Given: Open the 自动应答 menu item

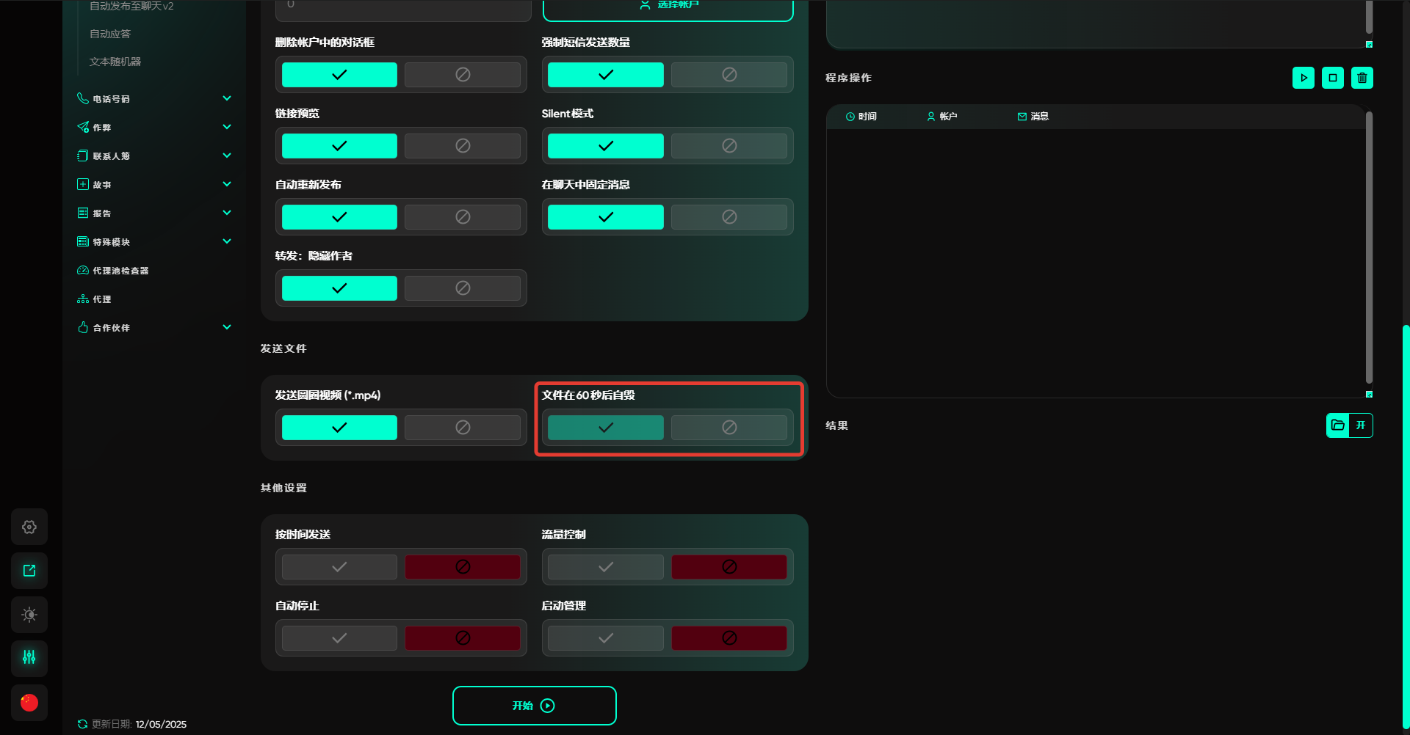Looking at the screenshot, I should point(110,34).
